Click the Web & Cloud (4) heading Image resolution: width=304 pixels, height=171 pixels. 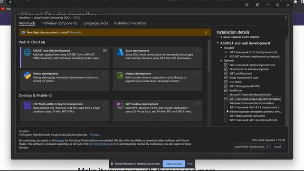pos(32,42)
